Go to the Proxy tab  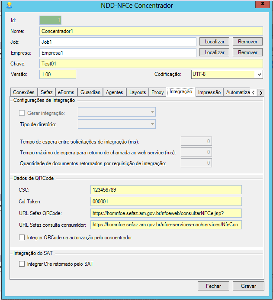pos(157,92)
